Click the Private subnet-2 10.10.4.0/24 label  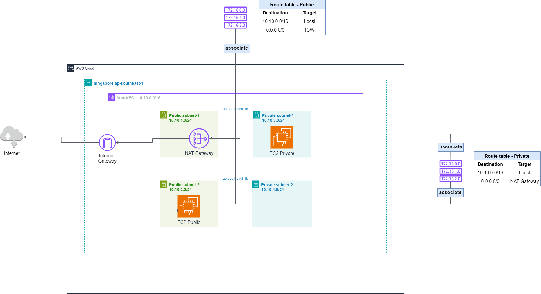click(277, 187)
